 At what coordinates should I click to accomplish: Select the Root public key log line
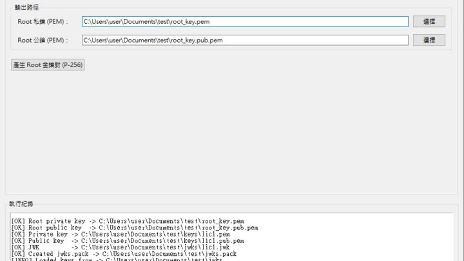pyautogui.click(x=135, y=227)
